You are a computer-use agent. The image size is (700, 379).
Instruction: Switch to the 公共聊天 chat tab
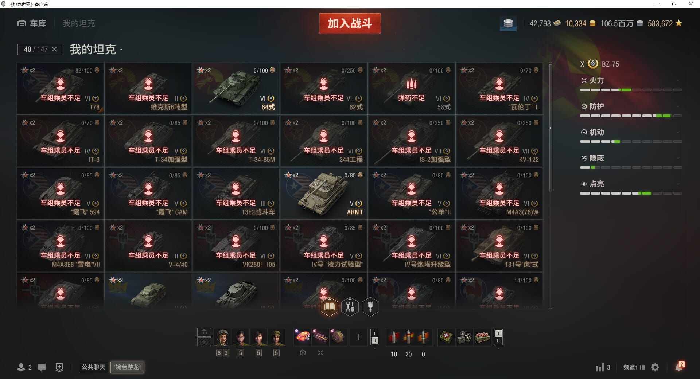coord(93,367)
